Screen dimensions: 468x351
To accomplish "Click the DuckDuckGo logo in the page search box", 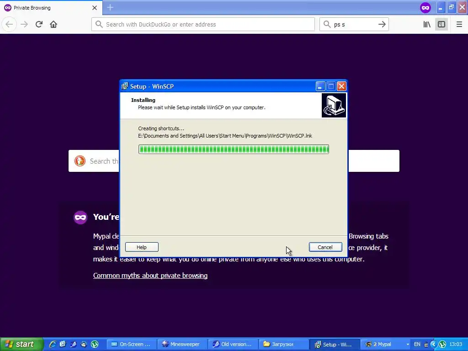I will tap(80, 161).
